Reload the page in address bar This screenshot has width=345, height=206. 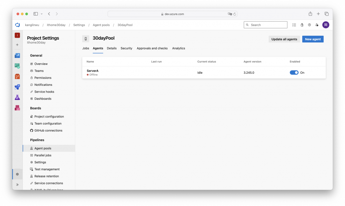coord(234,14)
